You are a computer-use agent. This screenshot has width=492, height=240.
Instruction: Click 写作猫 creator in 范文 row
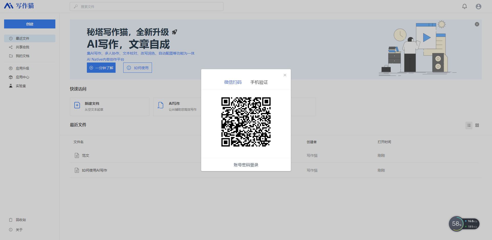pos(312,155)
